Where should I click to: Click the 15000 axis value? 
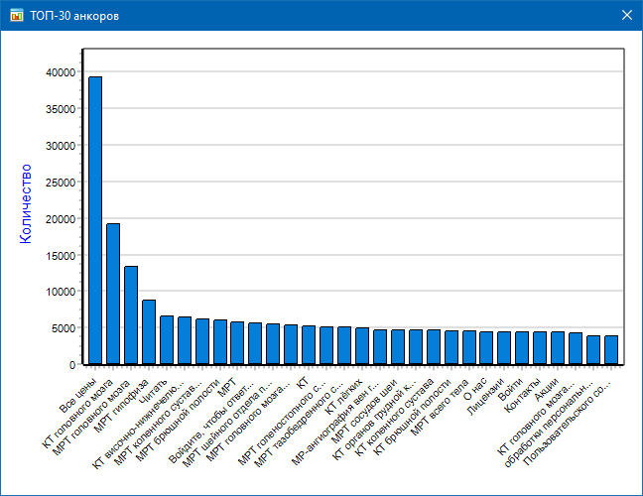tap(61, 255)
